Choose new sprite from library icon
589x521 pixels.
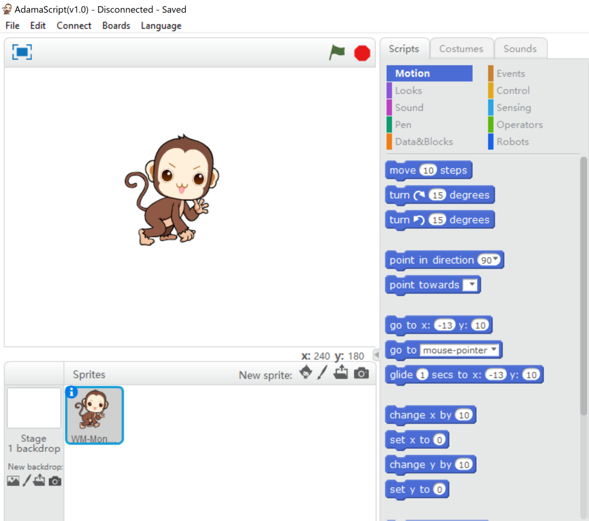click(306, 372)
